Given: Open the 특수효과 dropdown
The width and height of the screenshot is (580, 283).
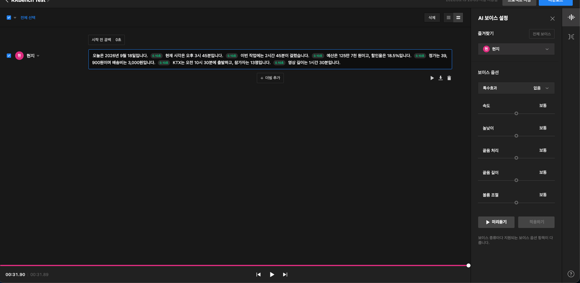Looking at the screenshot, I should tap(516, 88).
